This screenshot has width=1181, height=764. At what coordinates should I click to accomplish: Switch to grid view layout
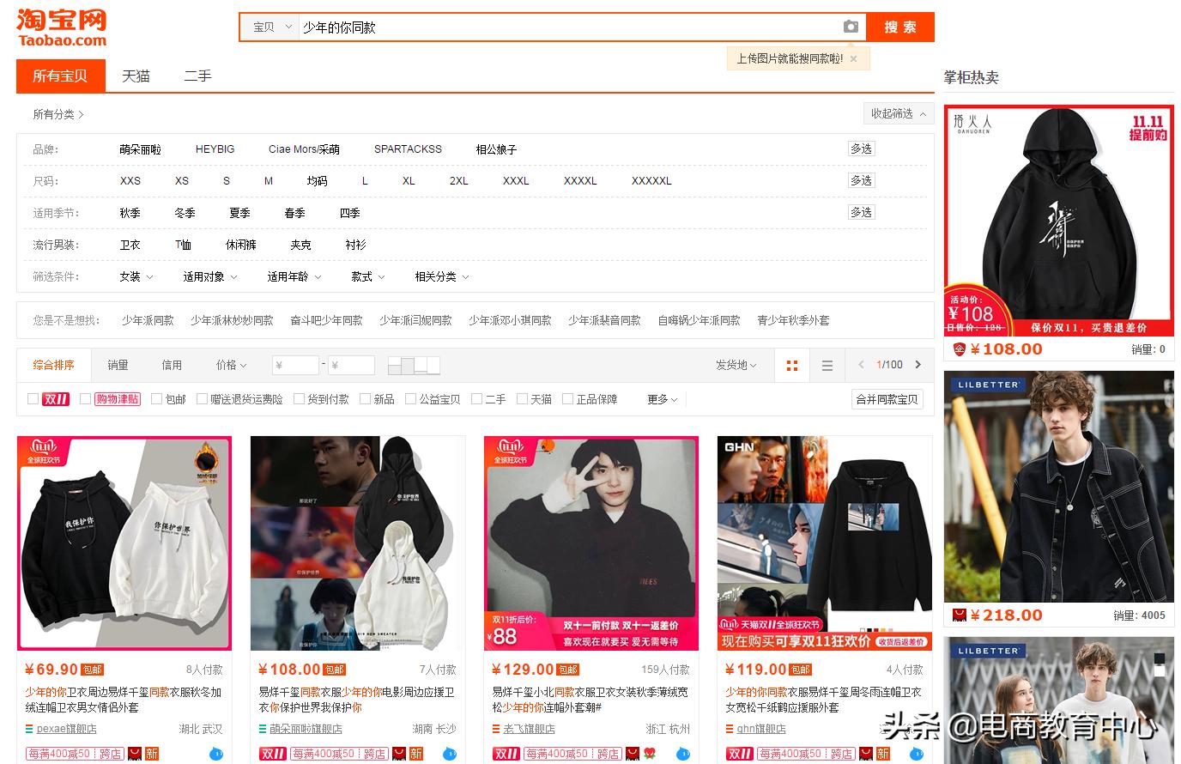tap(791, 364)
